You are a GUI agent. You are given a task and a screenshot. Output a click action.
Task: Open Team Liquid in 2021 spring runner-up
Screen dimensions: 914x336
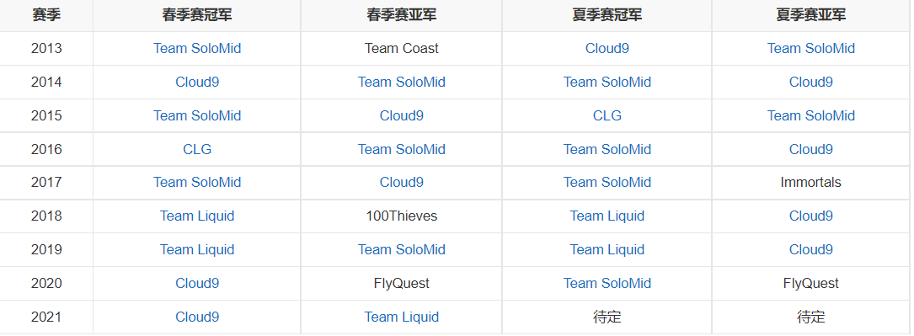coord(402,317)
